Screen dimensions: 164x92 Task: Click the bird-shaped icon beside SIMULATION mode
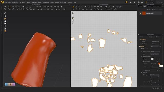pos(142,2)
